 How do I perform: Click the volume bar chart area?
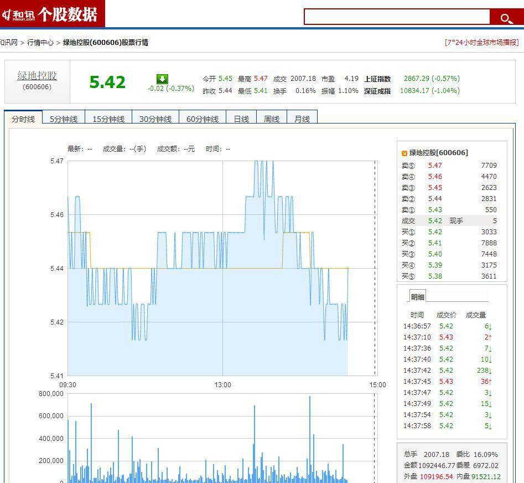tap(222, 438)
